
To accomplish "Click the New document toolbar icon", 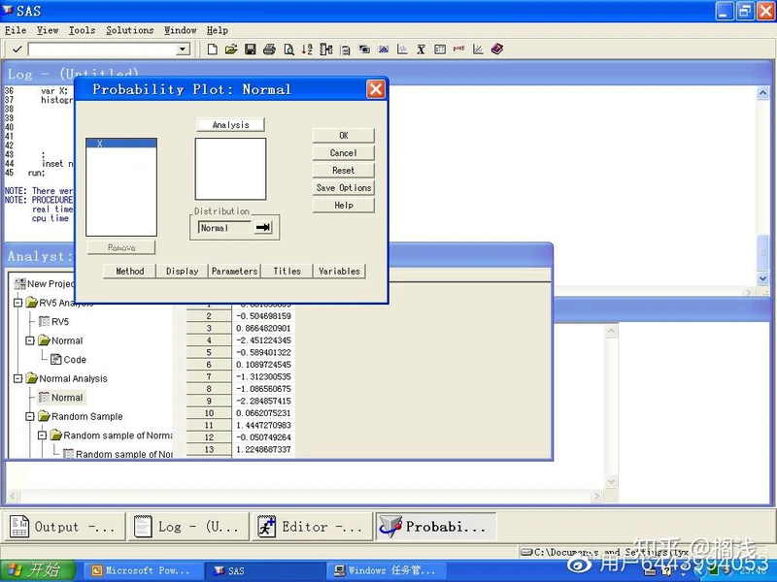I will (x=212, y=49).
